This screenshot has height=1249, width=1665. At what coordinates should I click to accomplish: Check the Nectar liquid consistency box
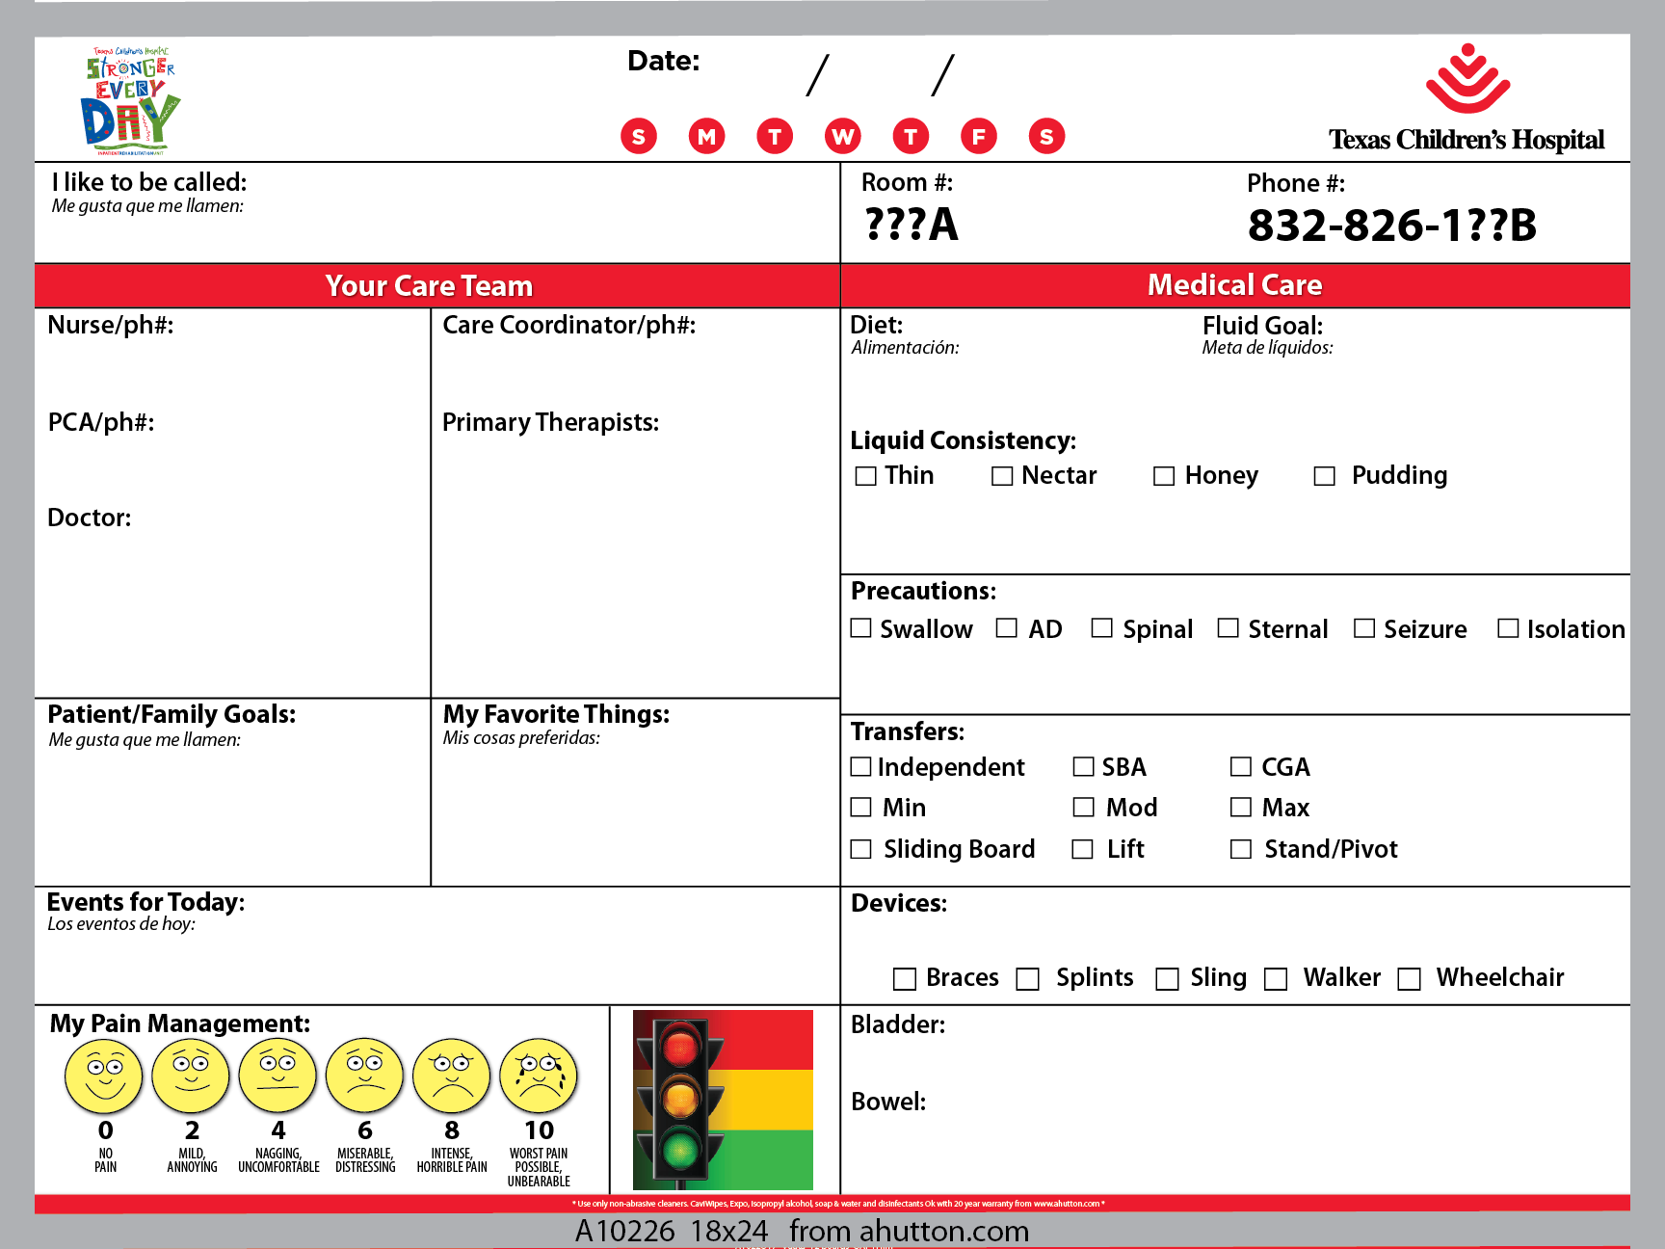tap(1002, 476)
